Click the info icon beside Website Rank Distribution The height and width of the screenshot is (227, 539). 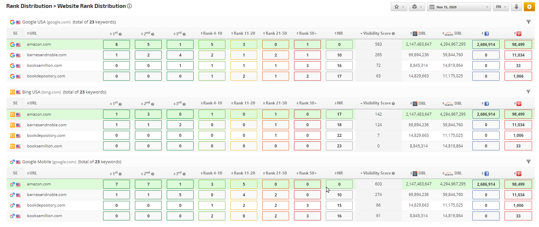coord(130,6)
